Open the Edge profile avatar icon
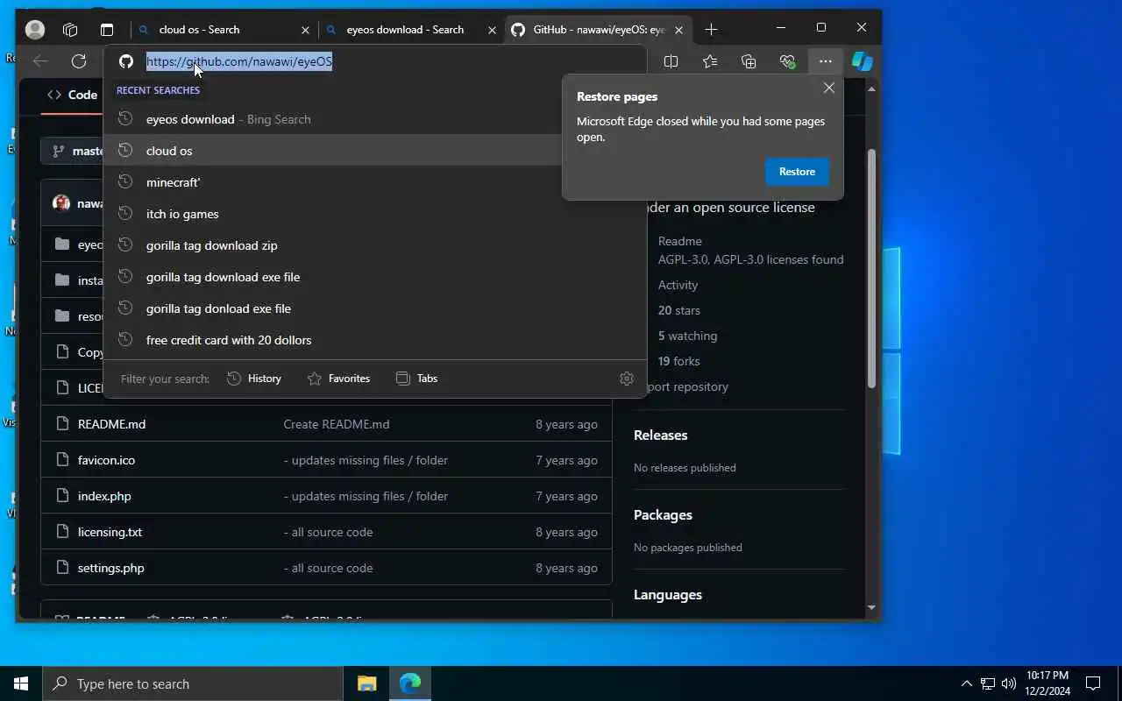Screen dimensions: 1122x701 [35, 30]
